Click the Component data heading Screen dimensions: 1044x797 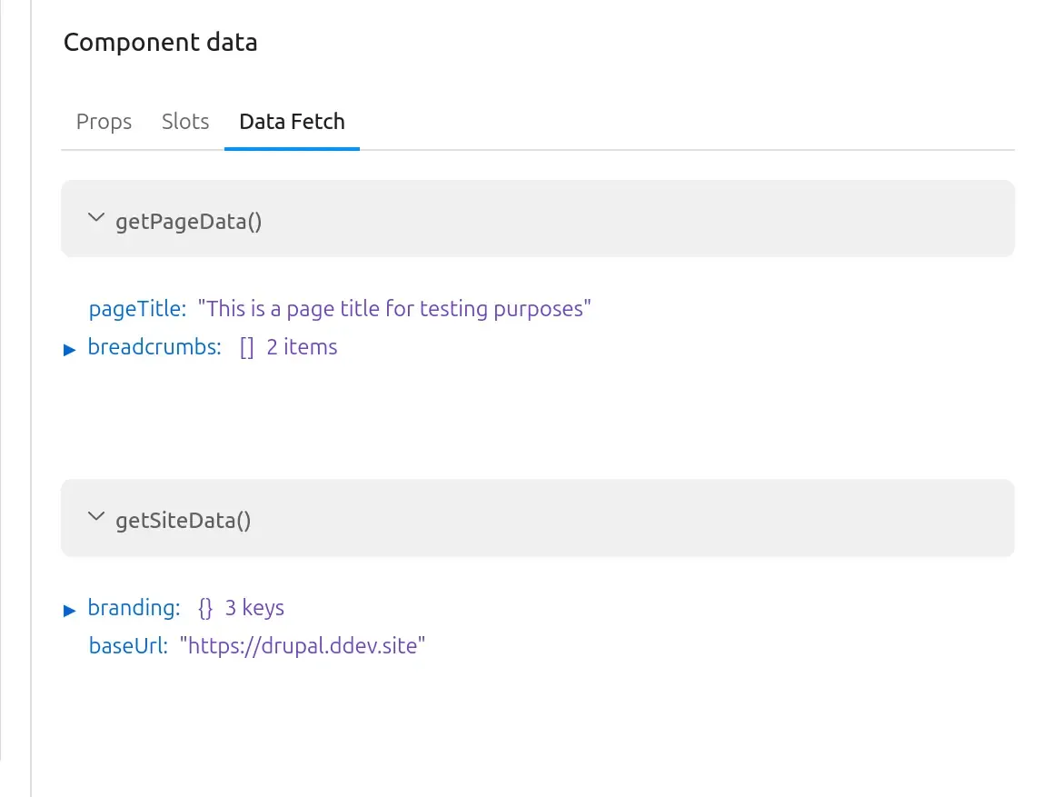(160, 42)
